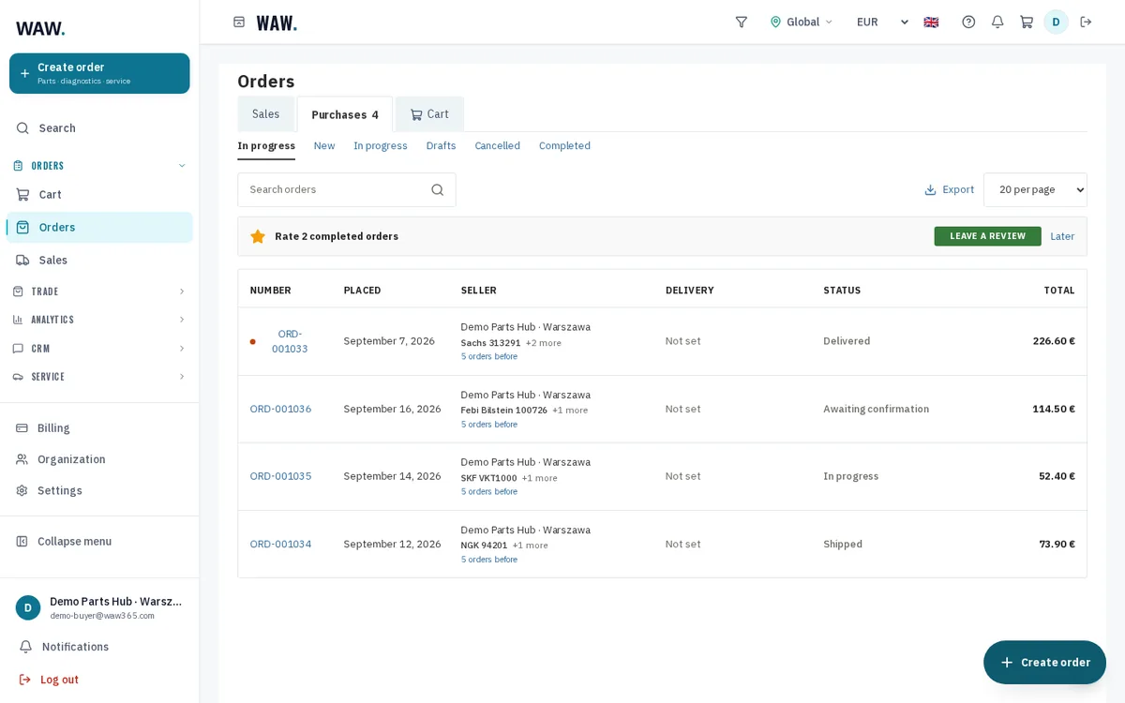The image size is (1125, 703).
Task: Click 5 orders before under NGK 94201
Action: pyautogui.click(x=489, y=560)
